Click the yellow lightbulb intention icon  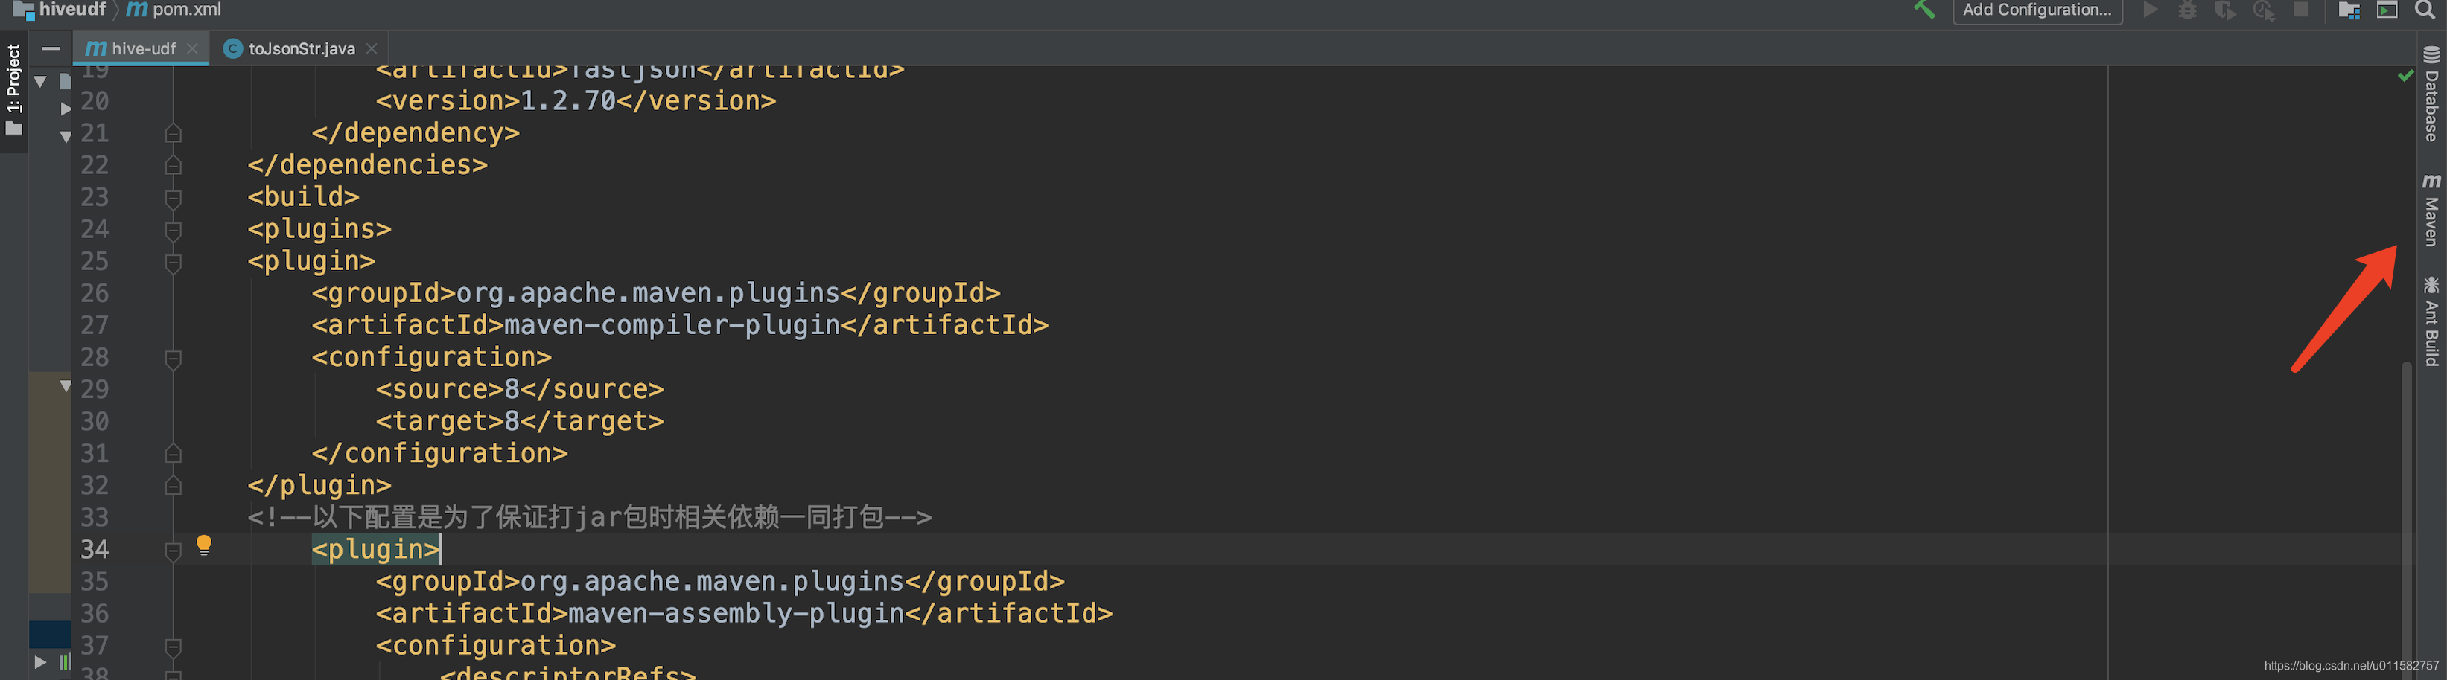(x=203, y=545)
